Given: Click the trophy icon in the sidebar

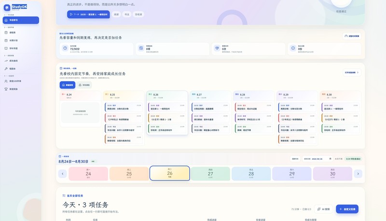Looking at the screenshot, I should (x=6, y=89).
